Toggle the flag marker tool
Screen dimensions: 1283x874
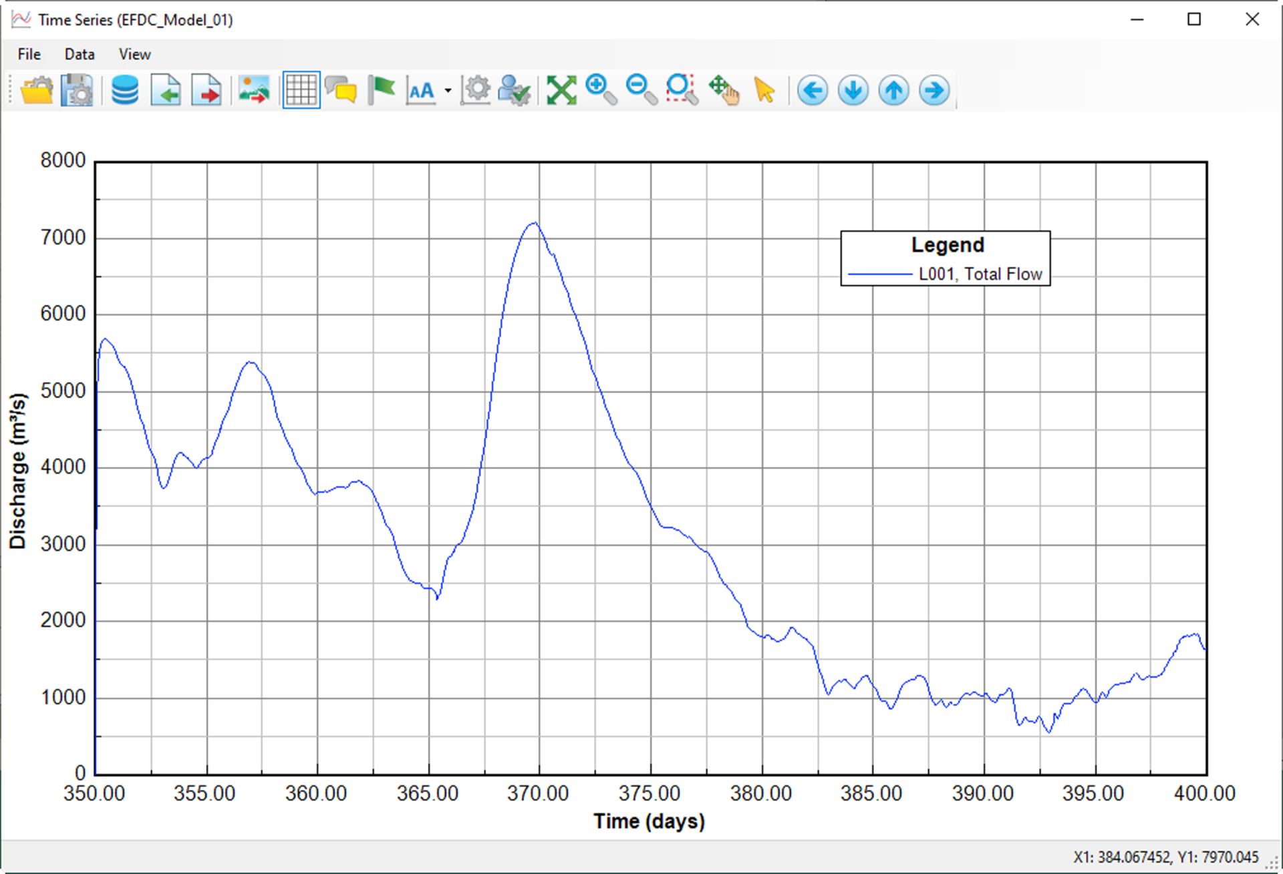pyautogui.click(x=382, y=90)
